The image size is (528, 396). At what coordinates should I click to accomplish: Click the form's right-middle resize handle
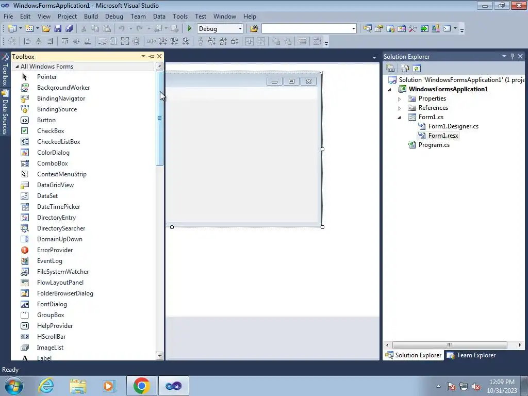coord(323,149)
